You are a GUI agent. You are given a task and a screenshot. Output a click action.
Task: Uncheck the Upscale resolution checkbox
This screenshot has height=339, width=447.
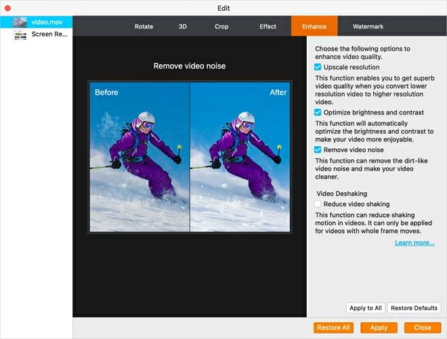pos(318,68)
